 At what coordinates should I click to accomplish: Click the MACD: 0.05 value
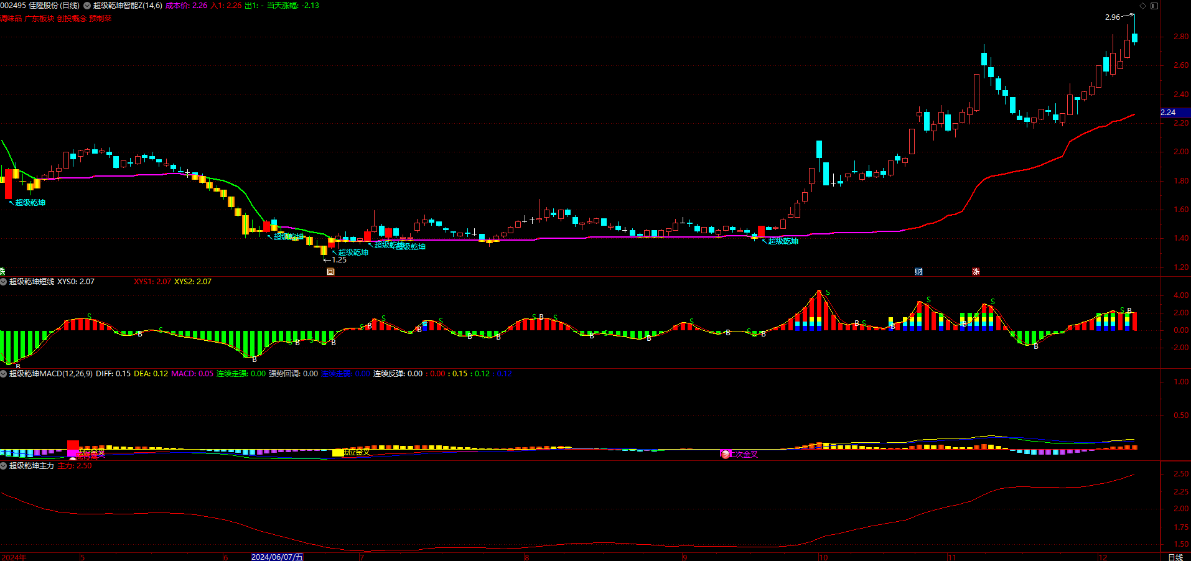click(x=192, y=374)
